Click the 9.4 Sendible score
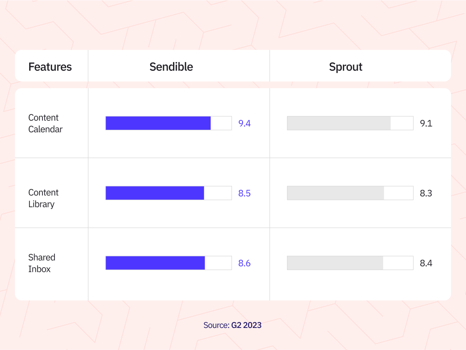The width and height of the screenshot is (466, 350). [244, 124]
